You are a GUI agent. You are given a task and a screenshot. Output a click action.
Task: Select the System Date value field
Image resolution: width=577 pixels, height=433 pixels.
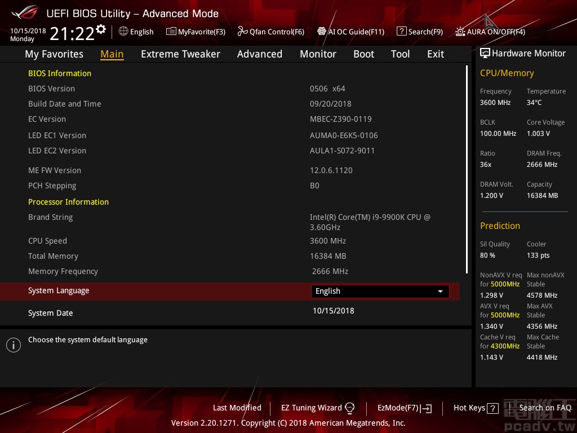tap(333, 311)
